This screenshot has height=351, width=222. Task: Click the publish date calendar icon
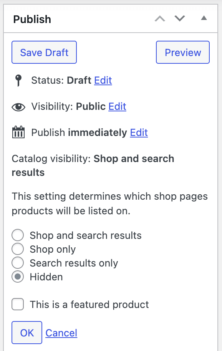pyautogui.click(x=18, y=132)
